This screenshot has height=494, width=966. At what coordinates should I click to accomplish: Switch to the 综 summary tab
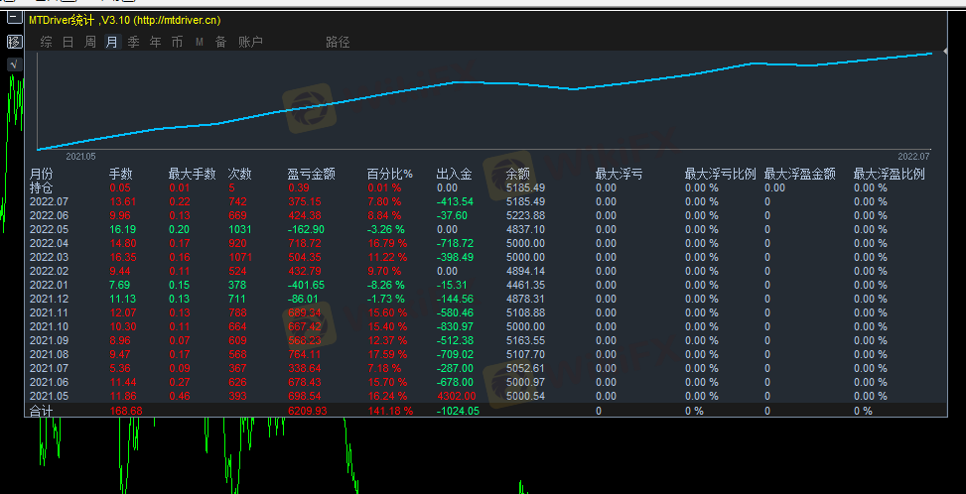click(x=47, y=42)
